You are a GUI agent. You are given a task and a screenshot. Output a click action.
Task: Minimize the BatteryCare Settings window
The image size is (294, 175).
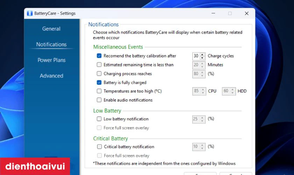[x=213, y=13]
